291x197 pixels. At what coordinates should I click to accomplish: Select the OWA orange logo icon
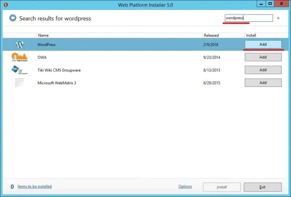[20, 57]
